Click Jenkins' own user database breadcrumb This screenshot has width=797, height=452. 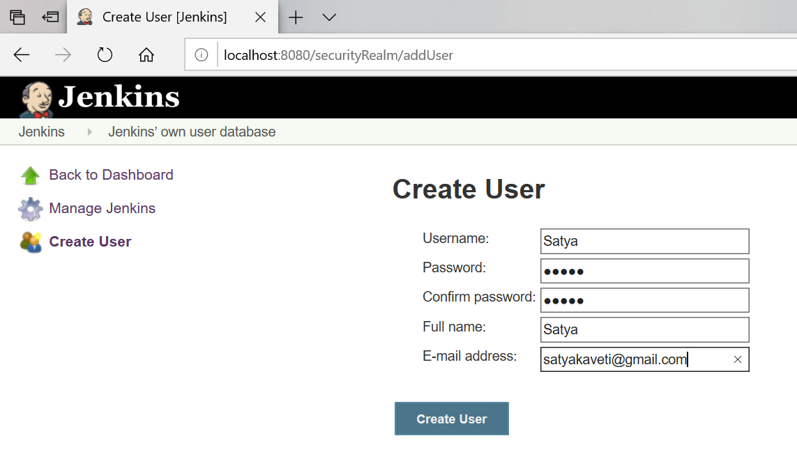192,132
